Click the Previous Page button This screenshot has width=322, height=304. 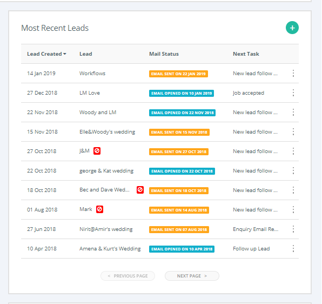click(128, 276)
